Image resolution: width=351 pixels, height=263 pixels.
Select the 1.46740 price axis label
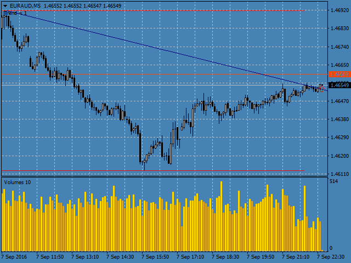[339, 47]
